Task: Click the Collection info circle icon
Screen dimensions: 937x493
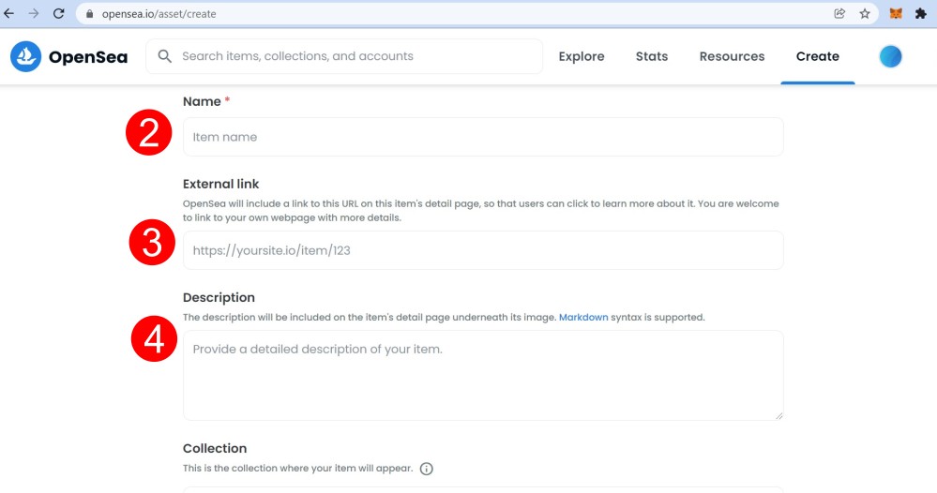Action: click(x=426, y=469)
